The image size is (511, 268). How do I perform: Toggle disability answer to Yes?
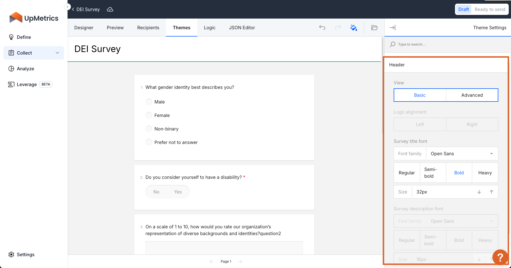point(178,192)
